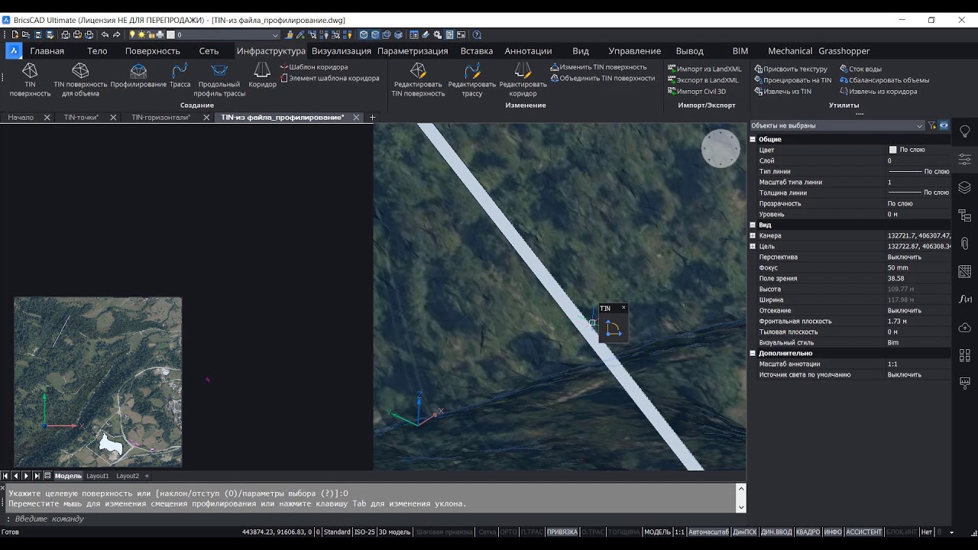
Task: Click Извлечь из коридора command
Action: [x=878, y=92]
